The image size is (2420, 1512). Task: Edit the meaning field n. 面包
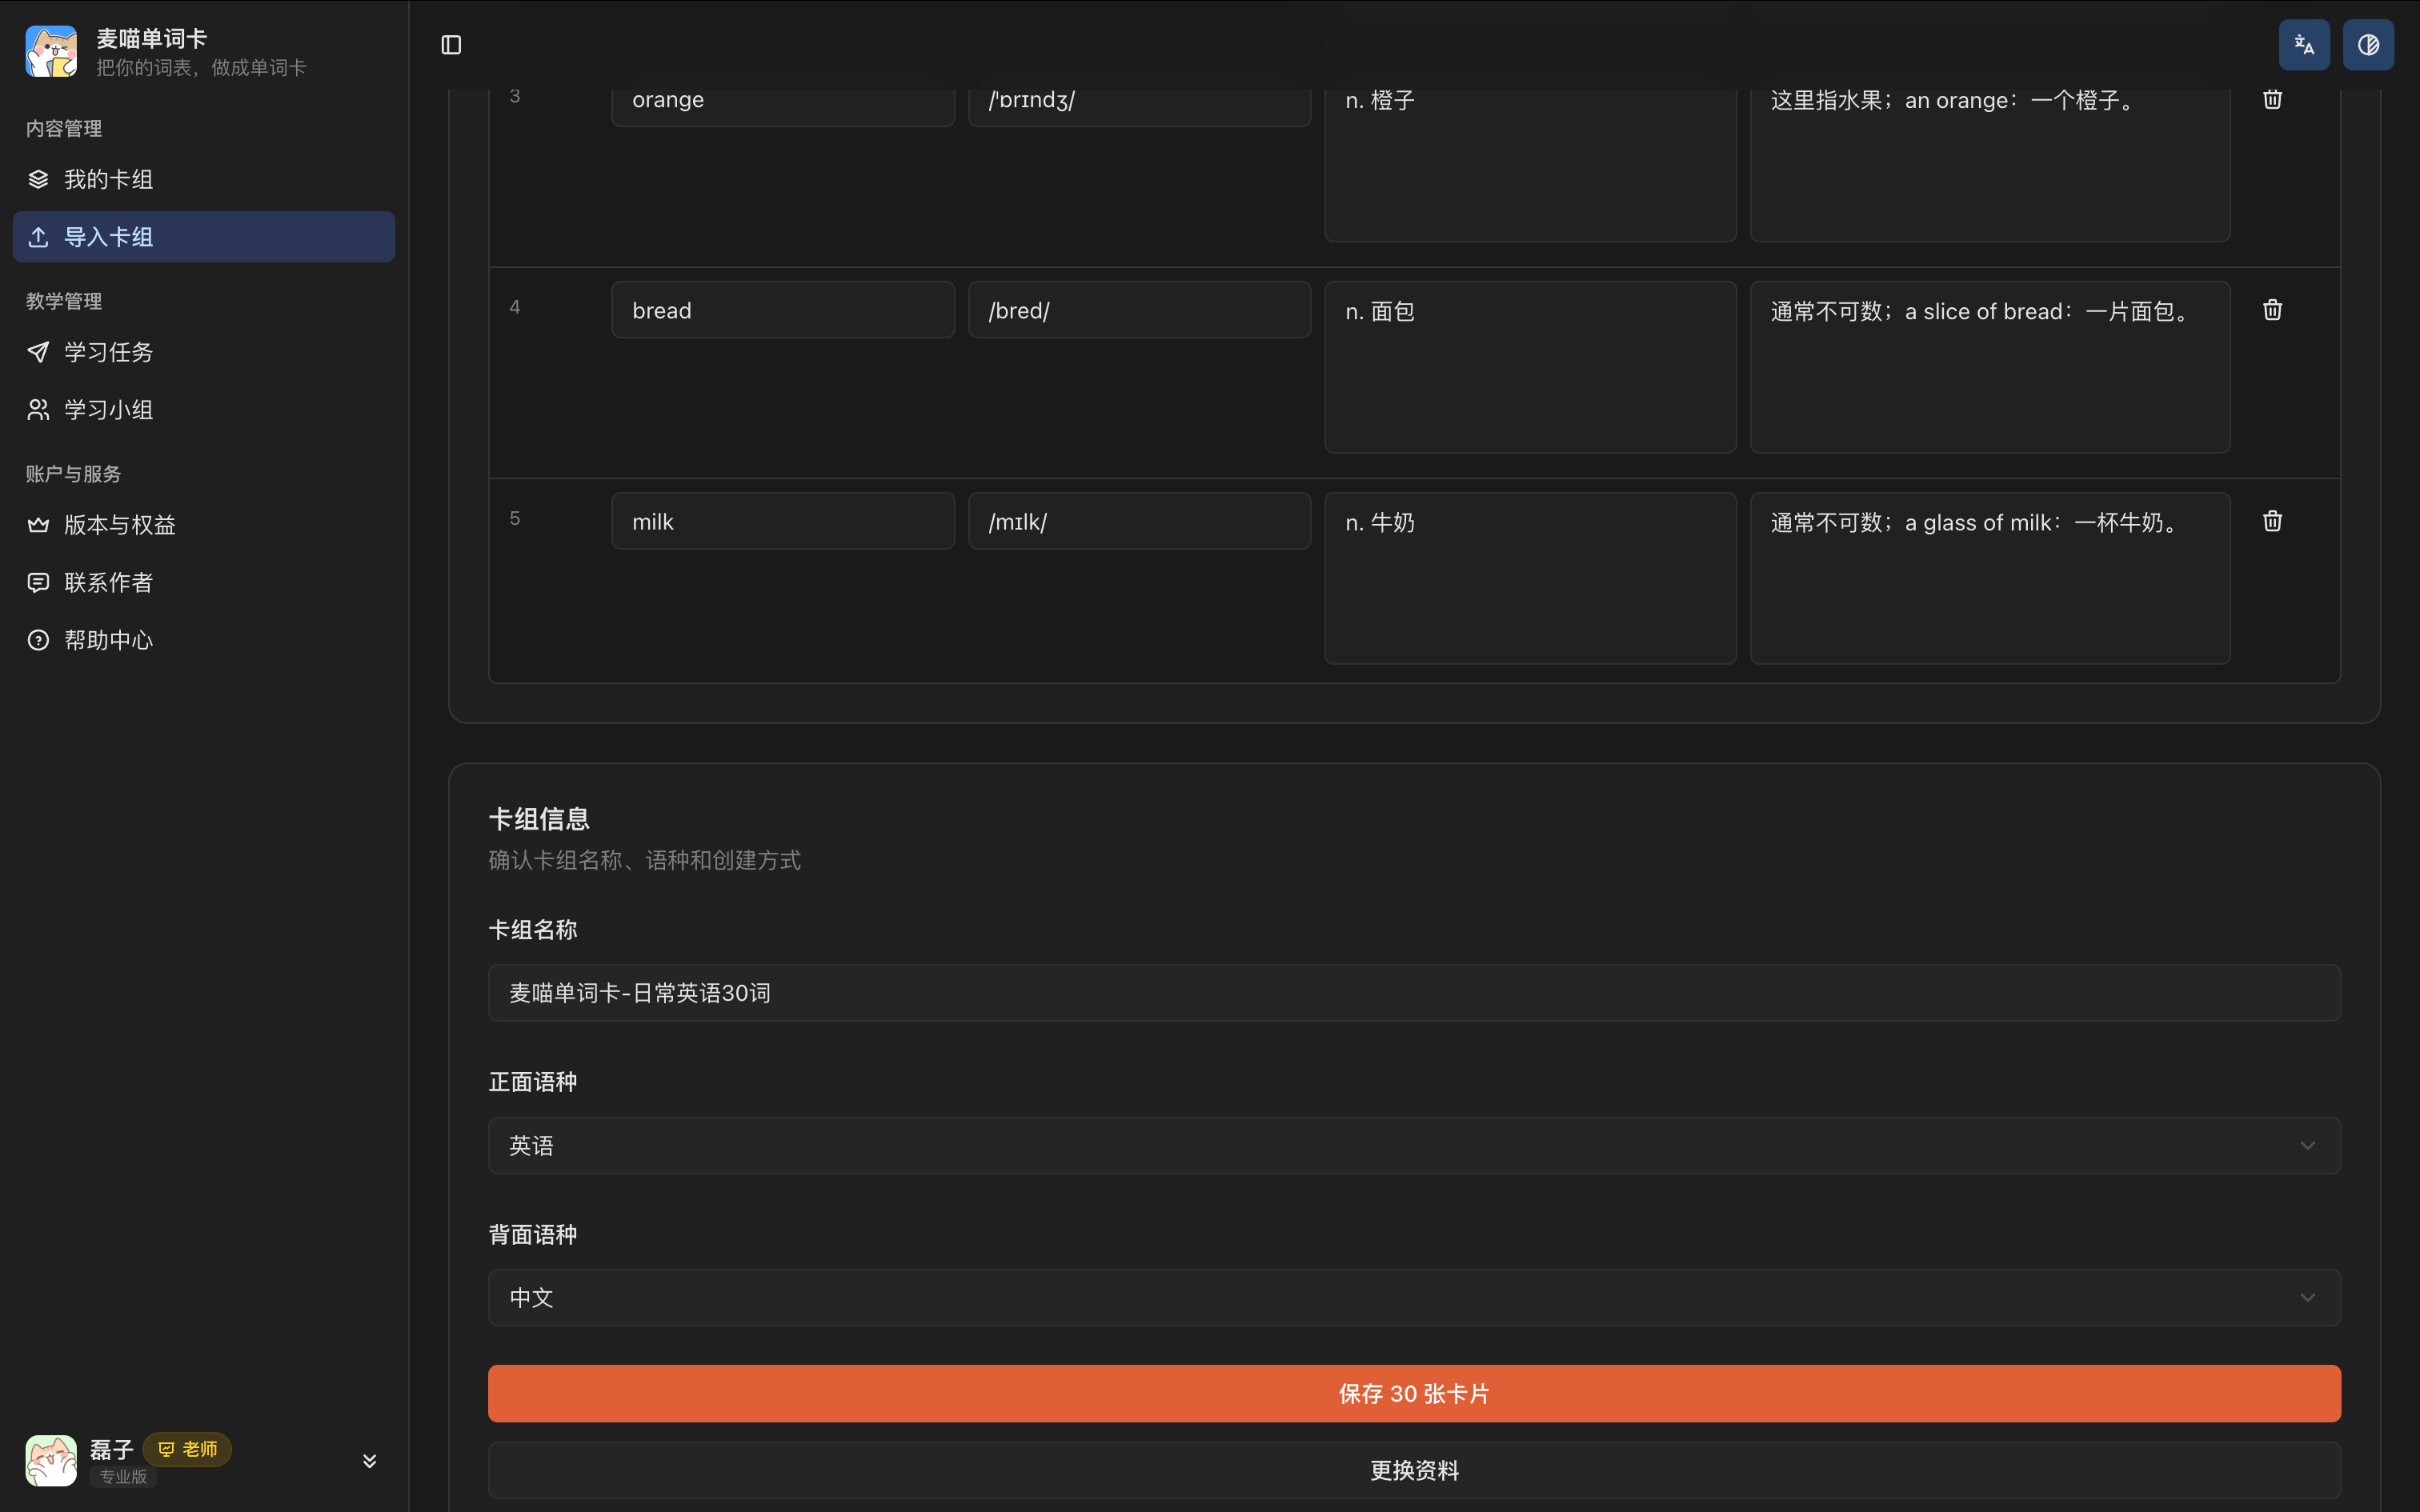tap(1530, 367)
